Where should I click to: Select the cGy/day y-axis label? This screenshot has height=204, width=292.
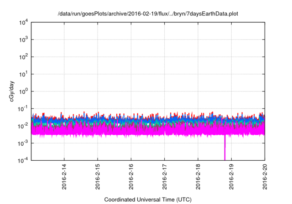pyautogui.click(x=11, y=91)
